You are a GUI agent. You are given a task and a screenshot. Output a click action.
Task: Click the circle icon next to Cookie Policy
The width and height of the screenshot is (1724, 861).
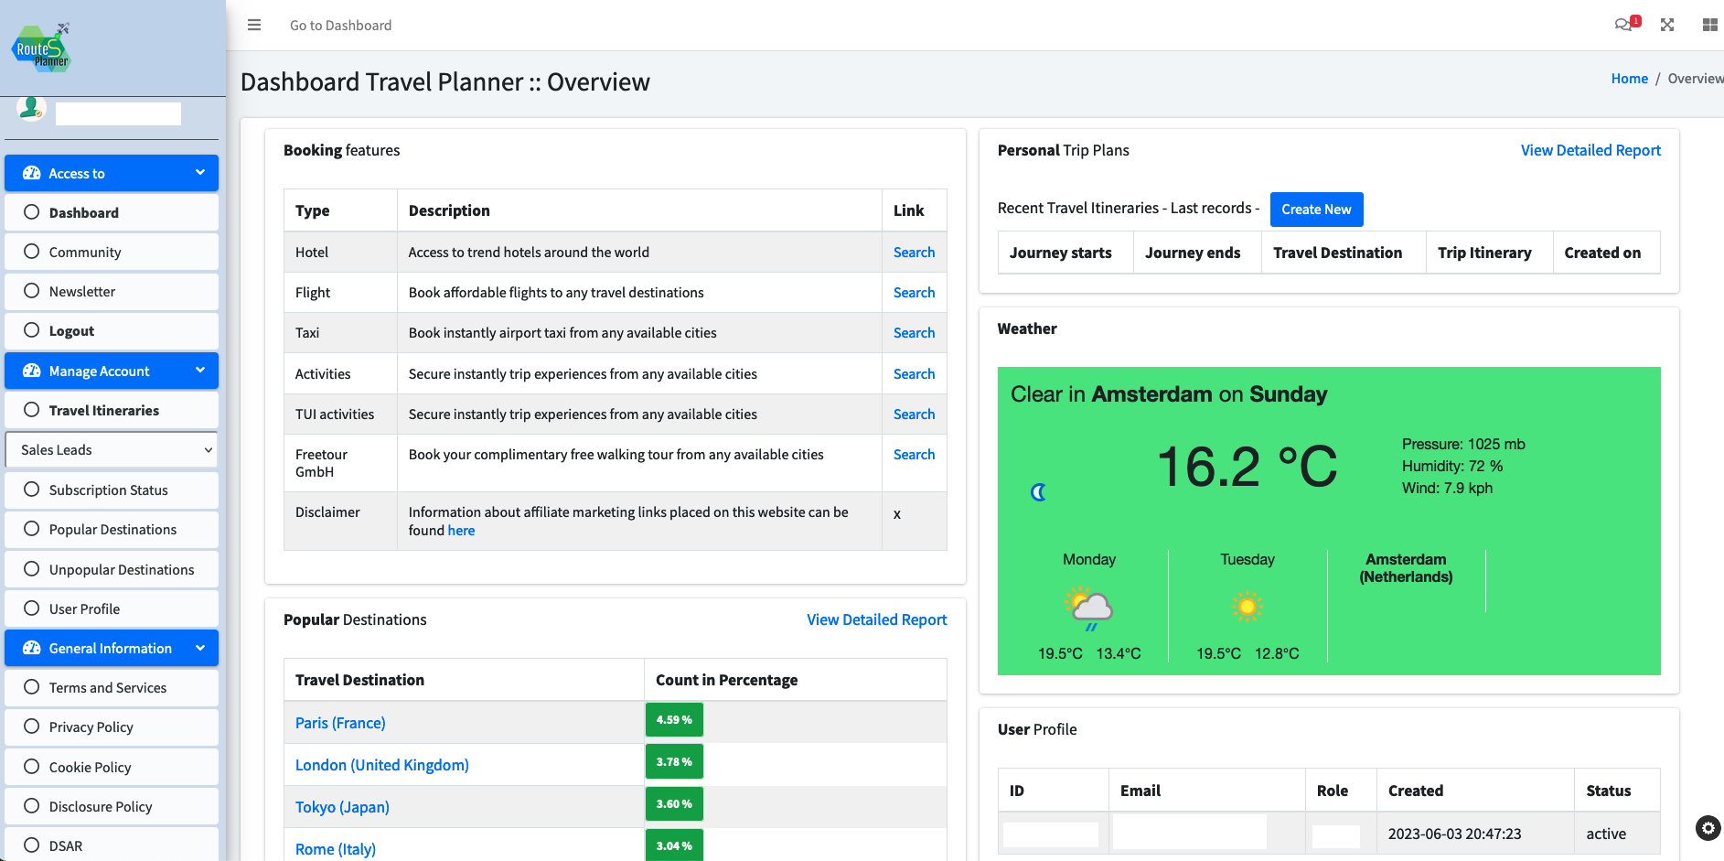(32, 767)
